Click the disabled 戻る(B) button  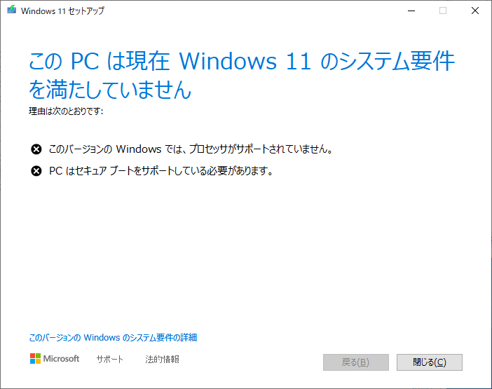(x=356, y=362)
